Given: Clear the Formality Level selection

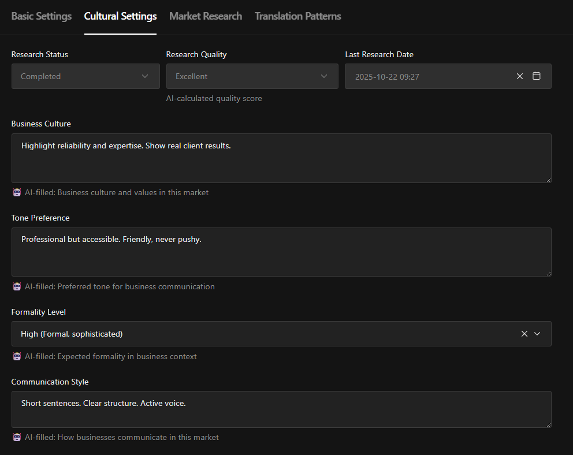Looking at the screenshot, I should [524, 334].
